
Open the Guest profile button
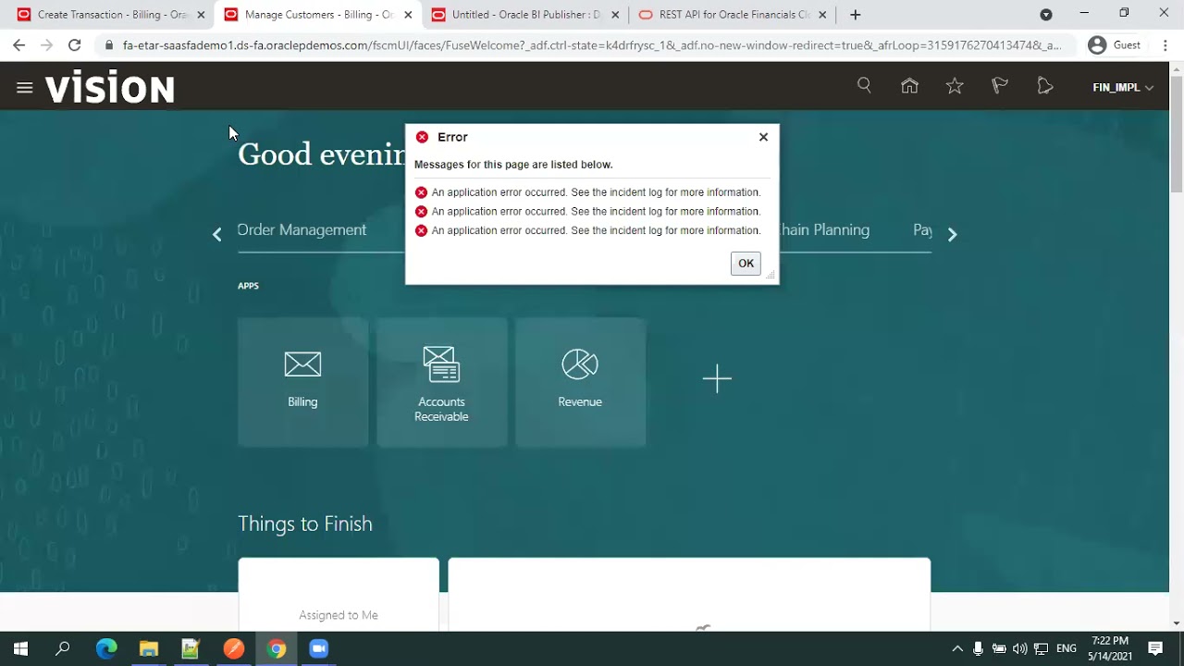click(x=1115, y=45)
